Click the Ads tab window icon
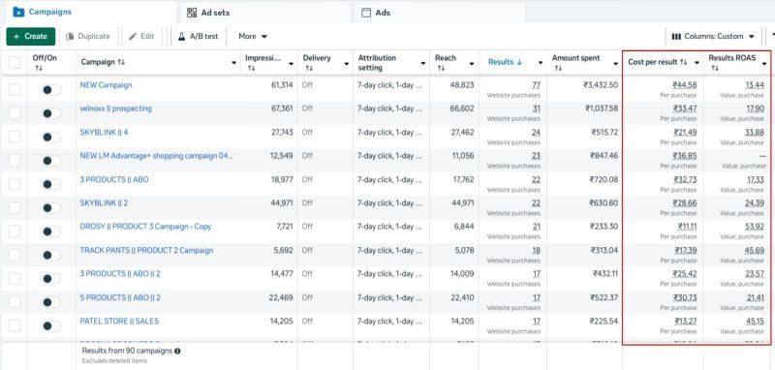The image size is (775, 370). (366, 13)
